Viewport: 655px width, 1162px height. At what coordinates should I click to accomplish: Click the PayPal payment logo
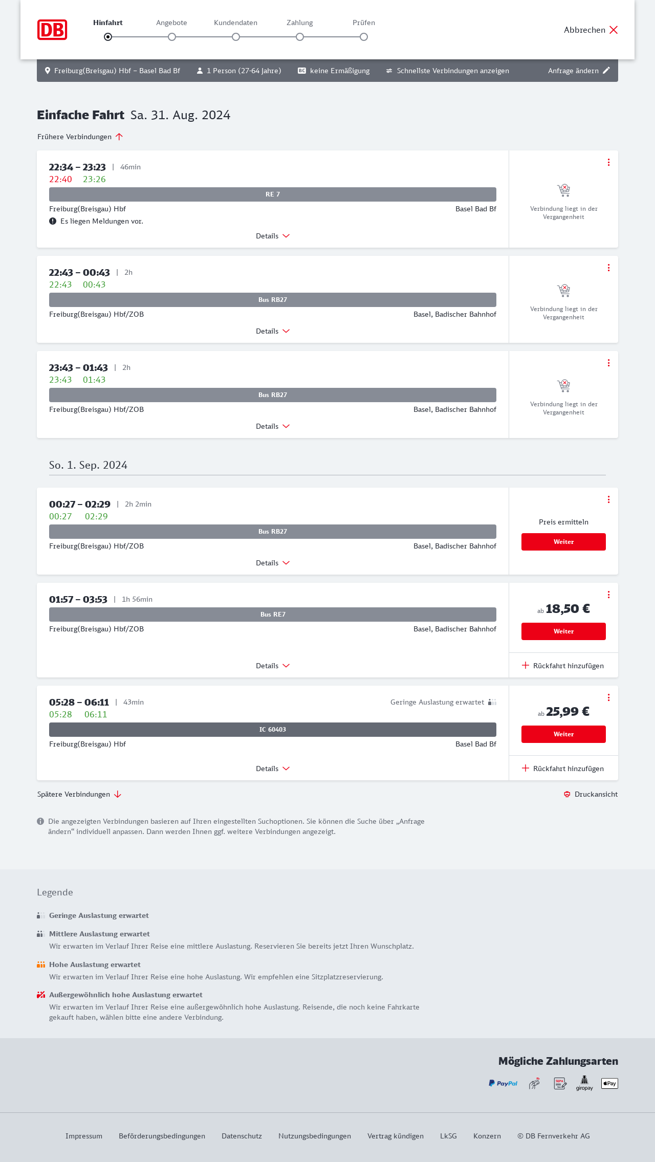click(x=503, y=1083)
